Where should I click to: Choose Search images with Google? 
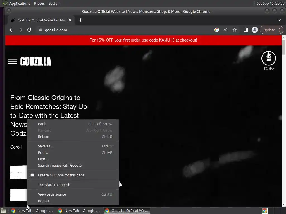pyautogui.click(x=73, y=166)
